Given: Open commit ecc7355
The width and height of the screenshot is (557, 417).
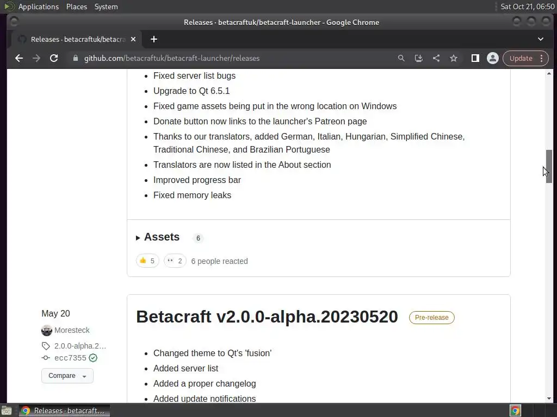Looking at the screenshot, I should pyautogui.click(x=70, y=358).
